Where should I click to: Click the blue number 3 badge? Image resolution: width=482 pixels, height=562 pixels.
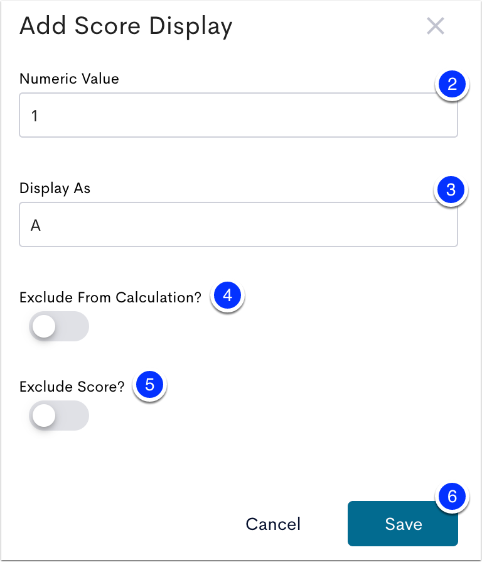click(451, 190)
